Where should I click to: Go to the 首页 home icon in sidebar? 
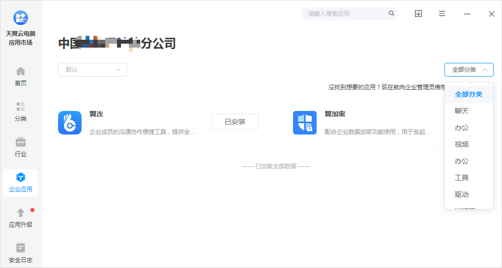[x=21, y=72]
